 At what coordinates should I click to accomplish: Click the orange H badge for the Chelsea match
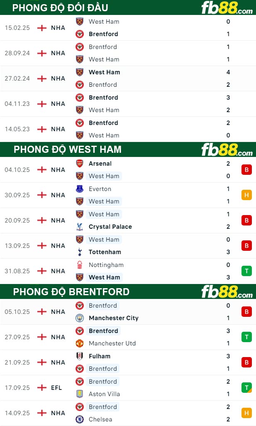point(246,413)
